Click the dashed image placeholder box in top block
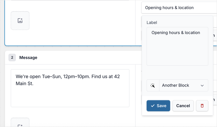This screenshot has height=127, width=217. [20, 21]
